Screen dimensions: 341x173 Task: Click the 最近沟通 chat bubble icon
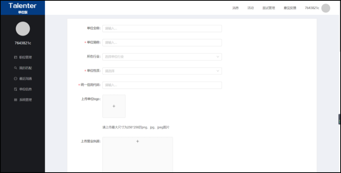[x=15, y=78]
